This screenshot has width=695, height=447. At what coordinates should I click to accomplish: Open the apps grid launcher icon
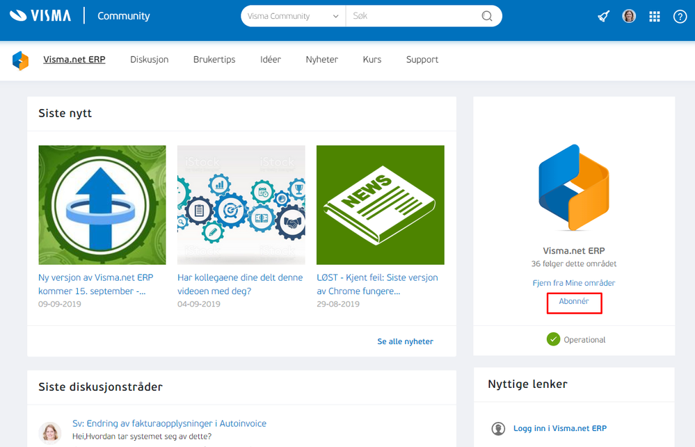tap(654, 17)
